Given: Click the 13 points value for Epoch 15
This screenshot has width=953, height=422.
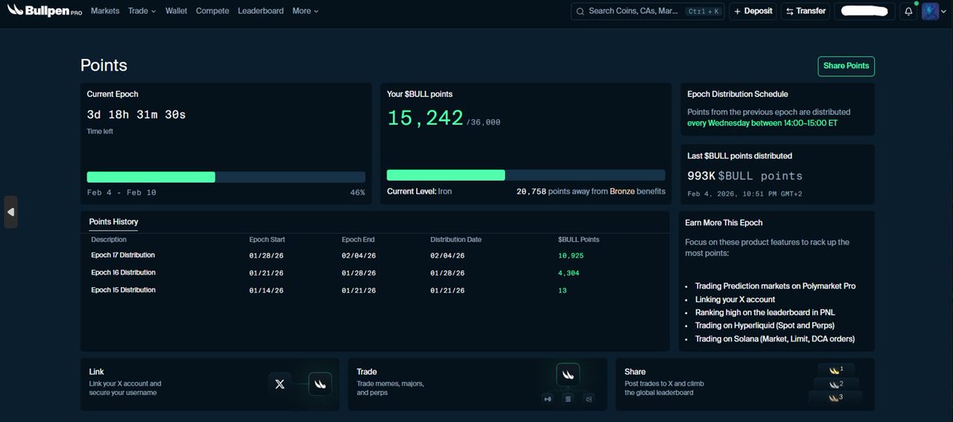Looking at the screenshot, I should (x=562, y=290).
